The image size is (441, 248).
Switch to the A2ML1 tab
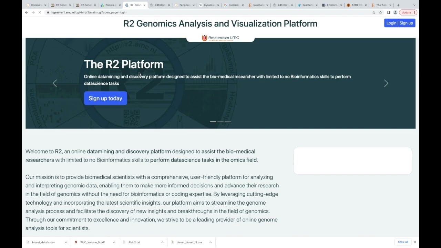[357, 5]
